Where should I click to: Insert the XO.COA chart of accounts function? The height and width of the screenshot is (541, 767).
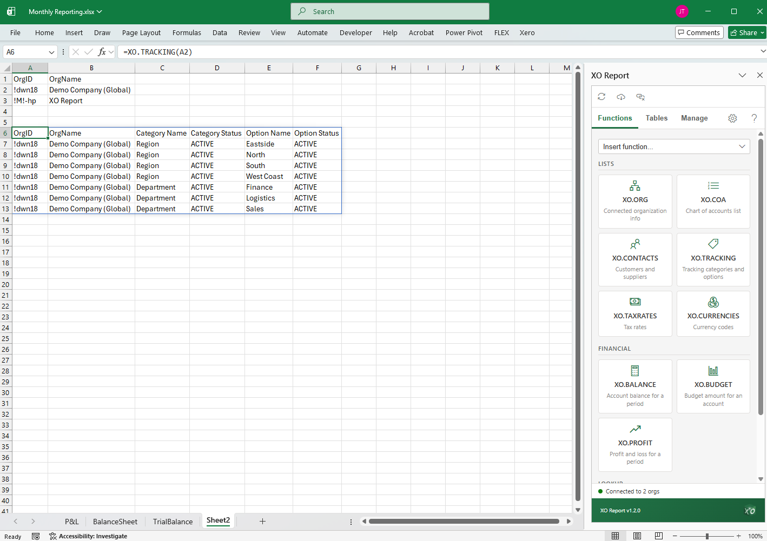(713, 201)
